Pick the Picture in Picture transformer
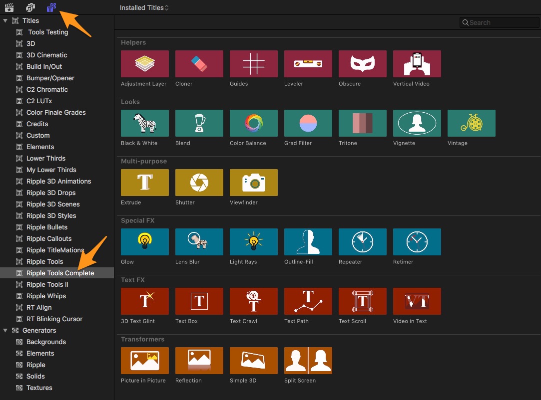The height and width of the screenshot is (400, 541). pyautogui.click(x=144, y=361)
